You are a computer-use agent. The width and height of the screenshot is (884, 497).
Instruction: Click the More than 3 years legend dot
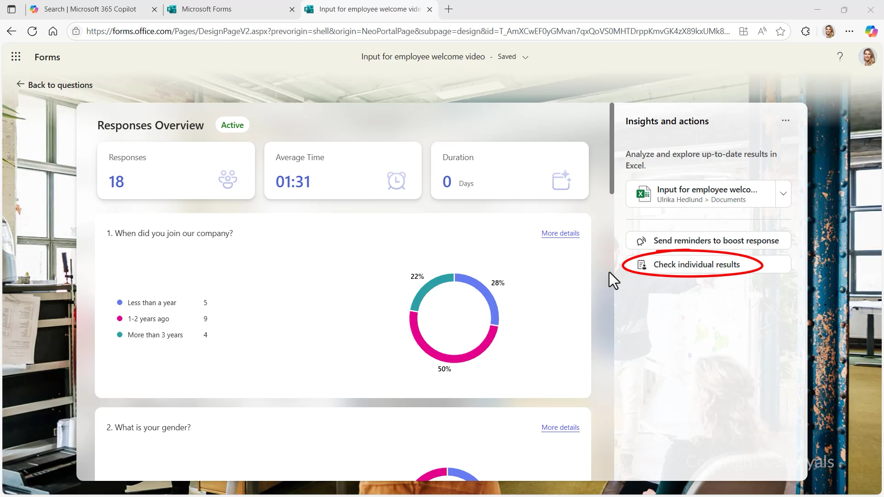point(120,335)
